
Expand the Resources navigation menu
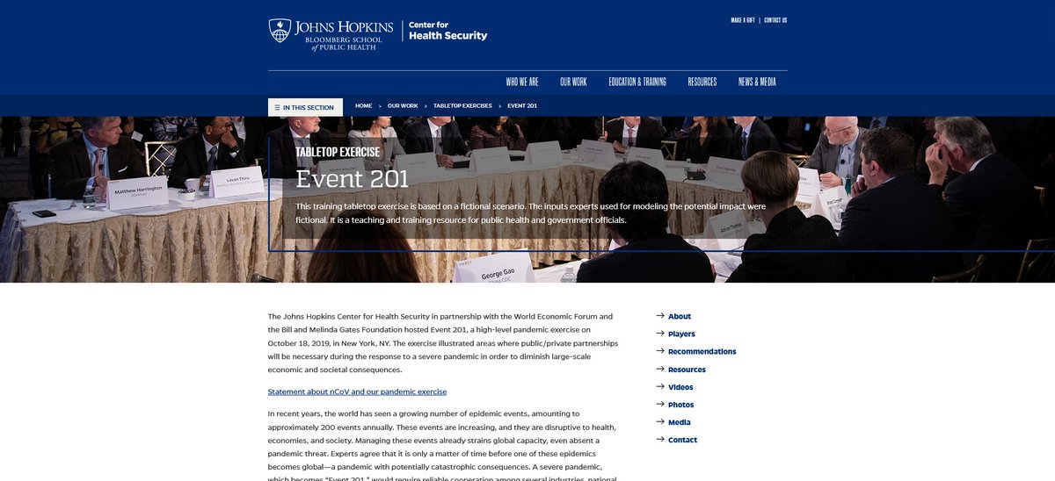[x=702, y=82]
